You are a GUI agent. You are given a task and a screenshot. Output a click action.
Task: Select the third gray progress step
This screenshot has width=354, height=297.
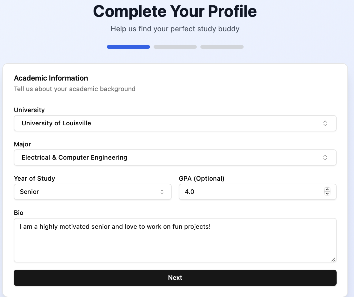(x=222, y=47)
